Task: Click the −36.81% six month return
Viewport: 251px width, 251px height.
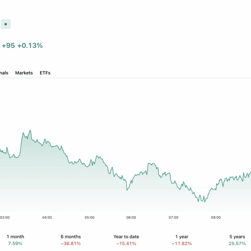Action: tap(71, 244)
